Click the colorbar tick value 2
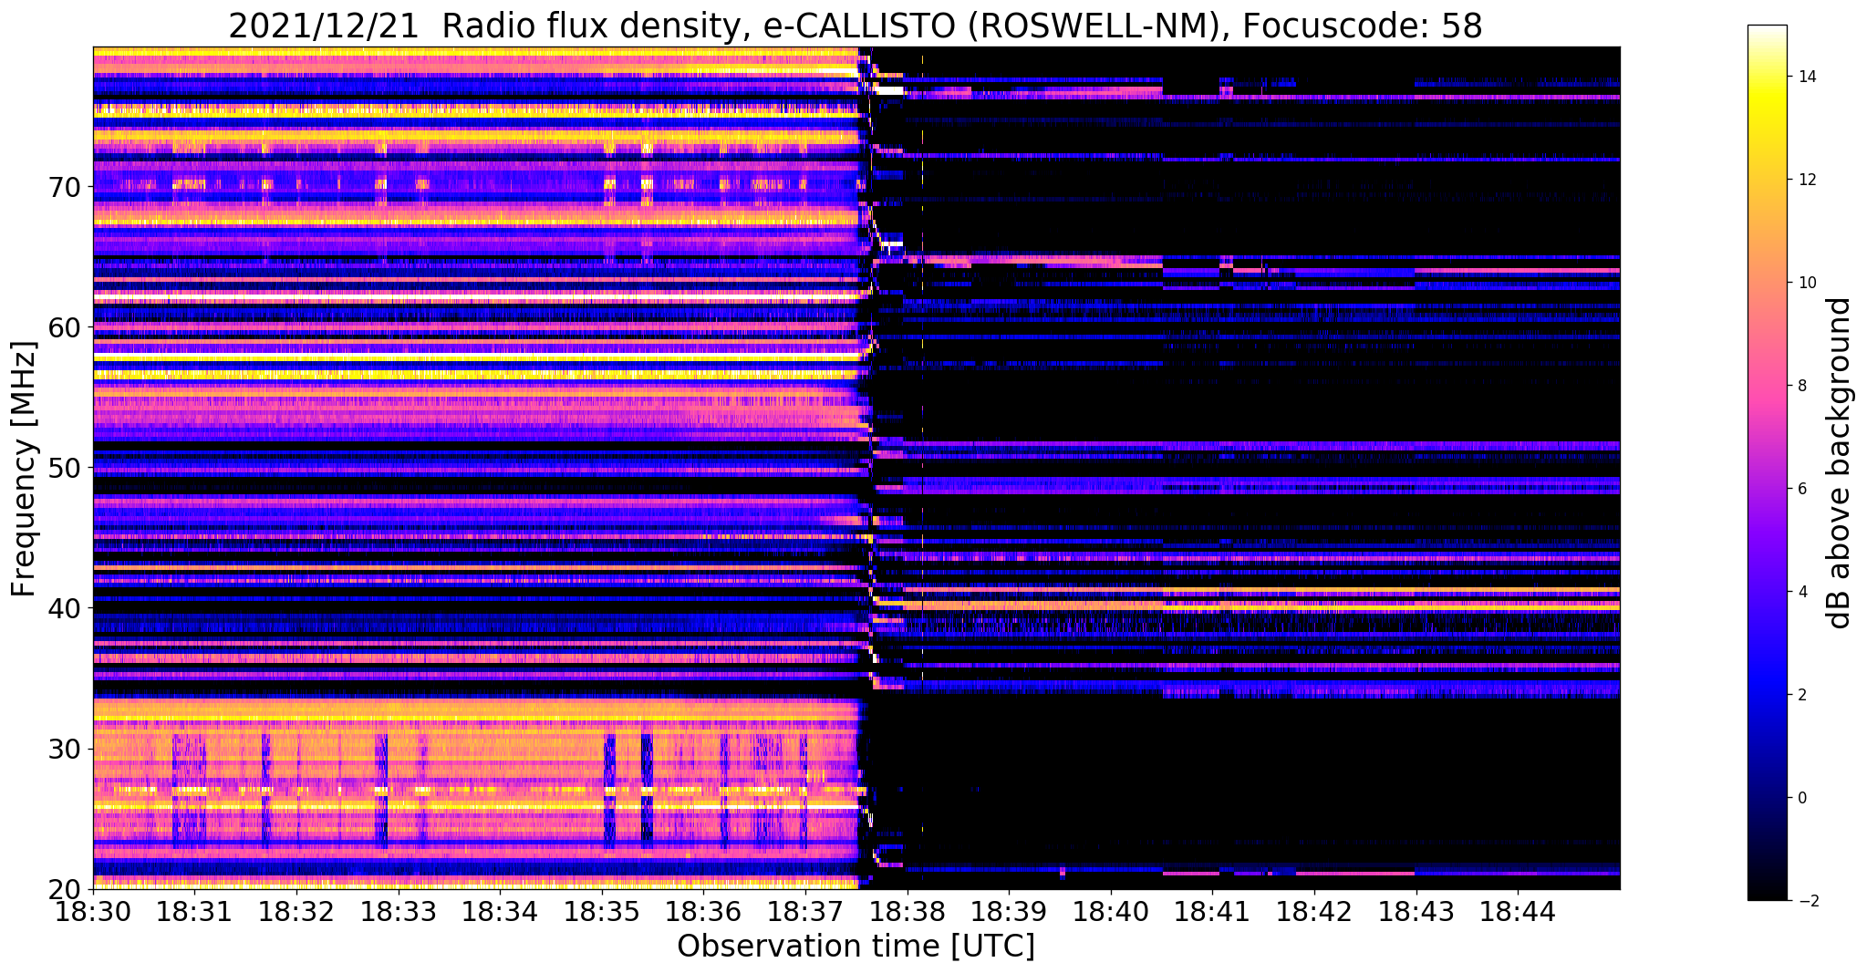Image resolution: width=1867 pixels, height=973 pixels. 1802,695
